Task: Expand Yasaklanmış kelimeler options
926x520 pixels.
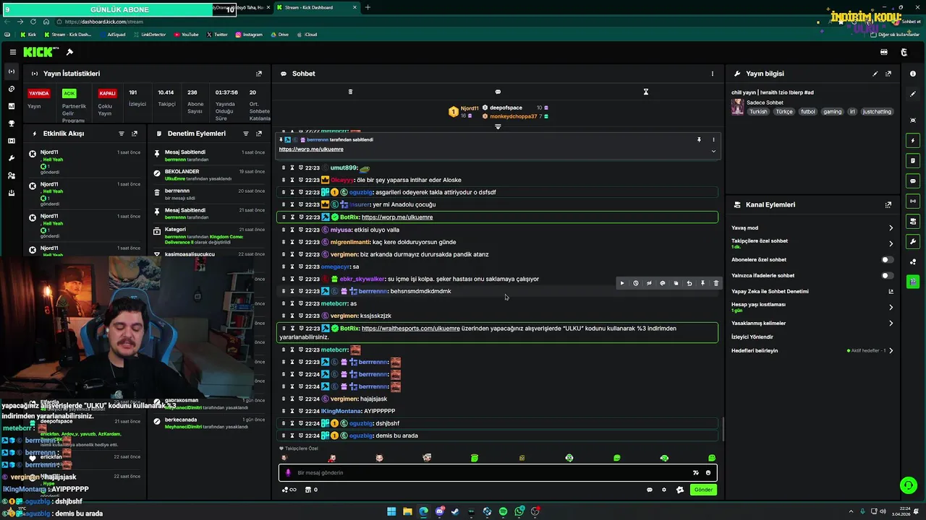Action: tap(891, 324)
